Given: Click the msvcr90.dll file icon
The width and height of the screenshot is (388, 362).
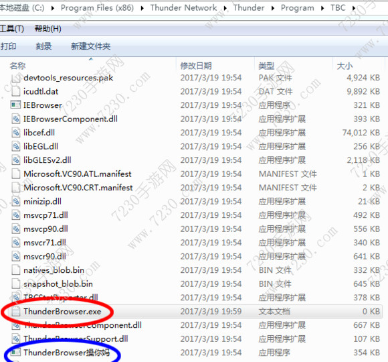Looking at the screenshot, I should pos(16,256).
